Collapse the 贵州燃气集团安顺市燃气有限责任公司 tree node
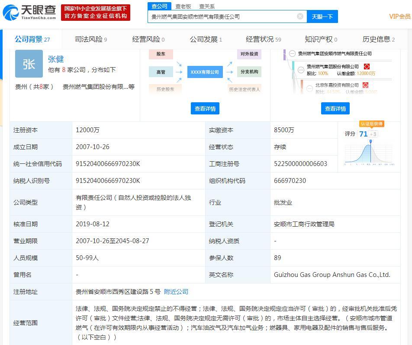This screenshot has height=345, width=412. pos(292,53)
